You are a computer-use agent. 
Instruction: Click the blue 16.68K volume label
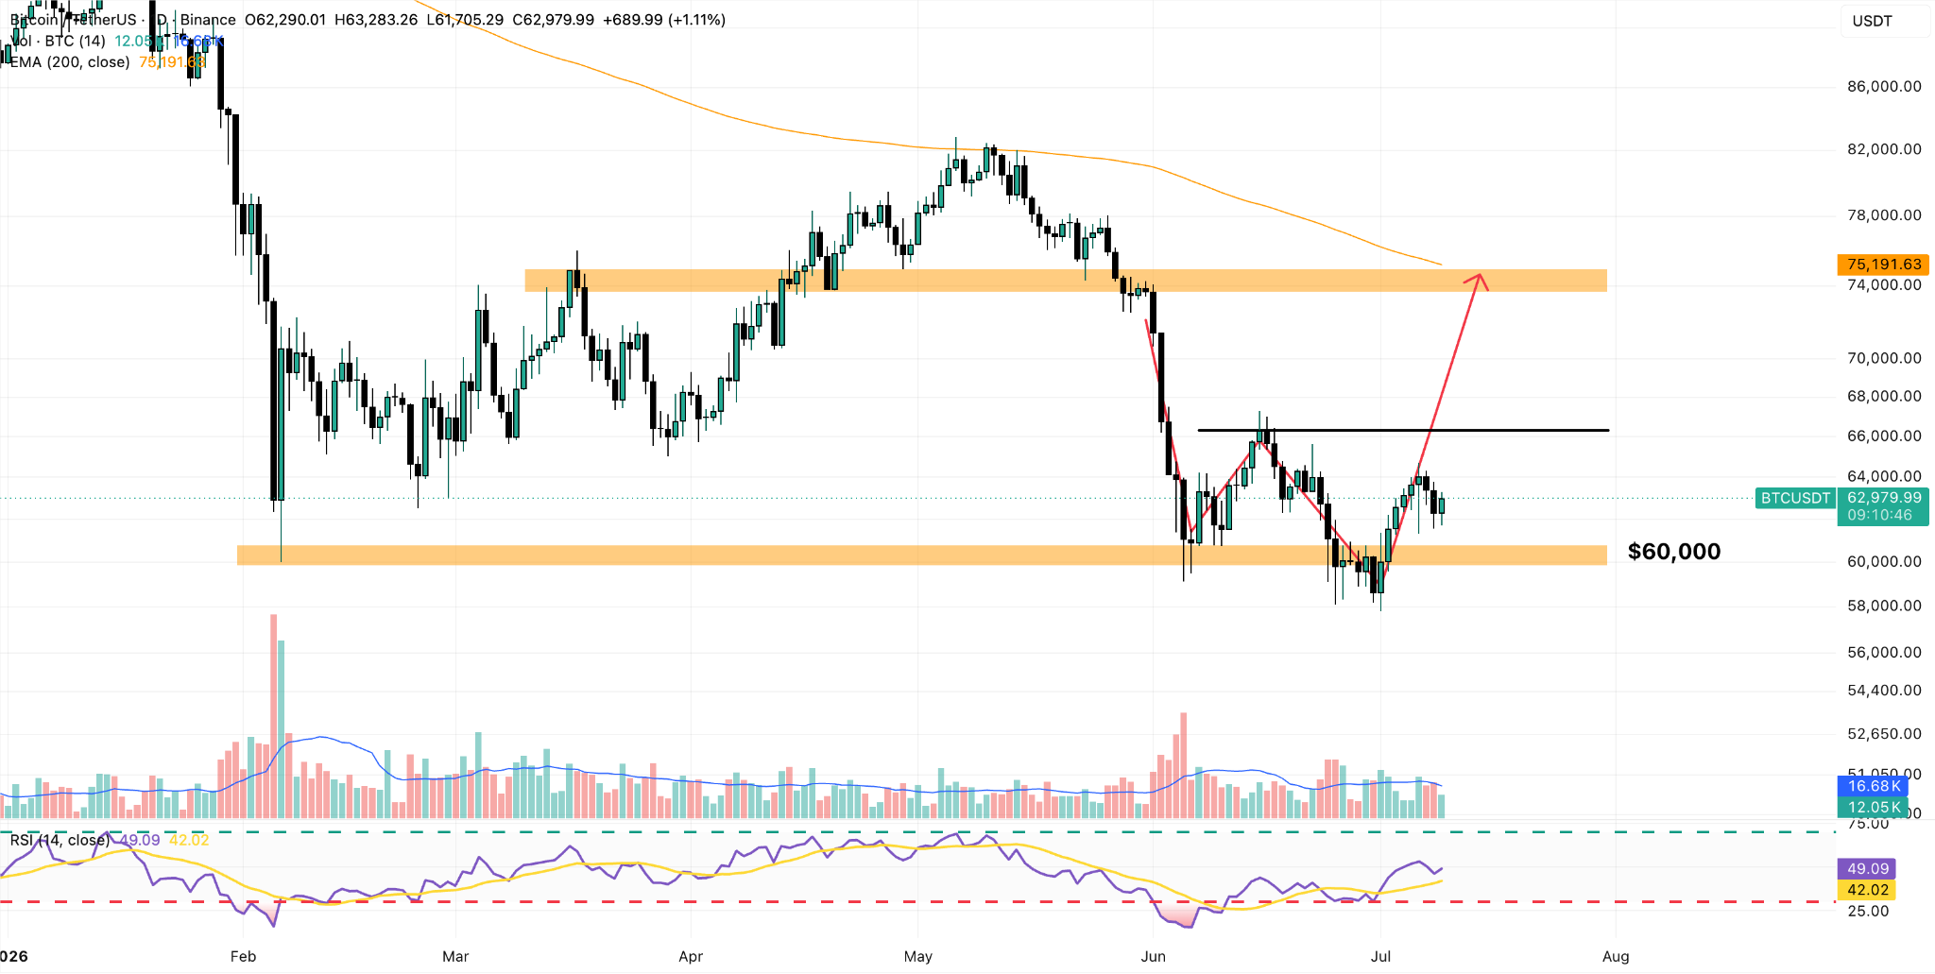tap(1873, 786)
